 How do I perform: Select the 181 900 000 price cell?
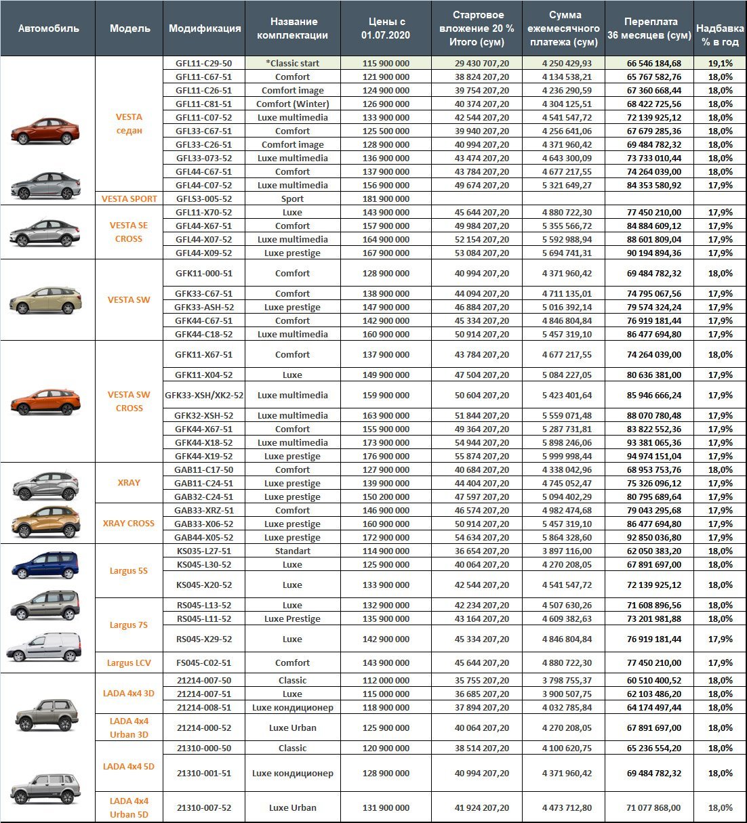[385, 198]
